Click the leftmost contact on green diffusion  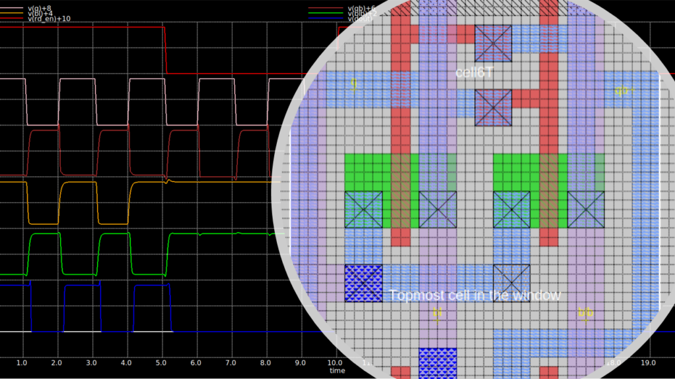[x=363, y=210]
